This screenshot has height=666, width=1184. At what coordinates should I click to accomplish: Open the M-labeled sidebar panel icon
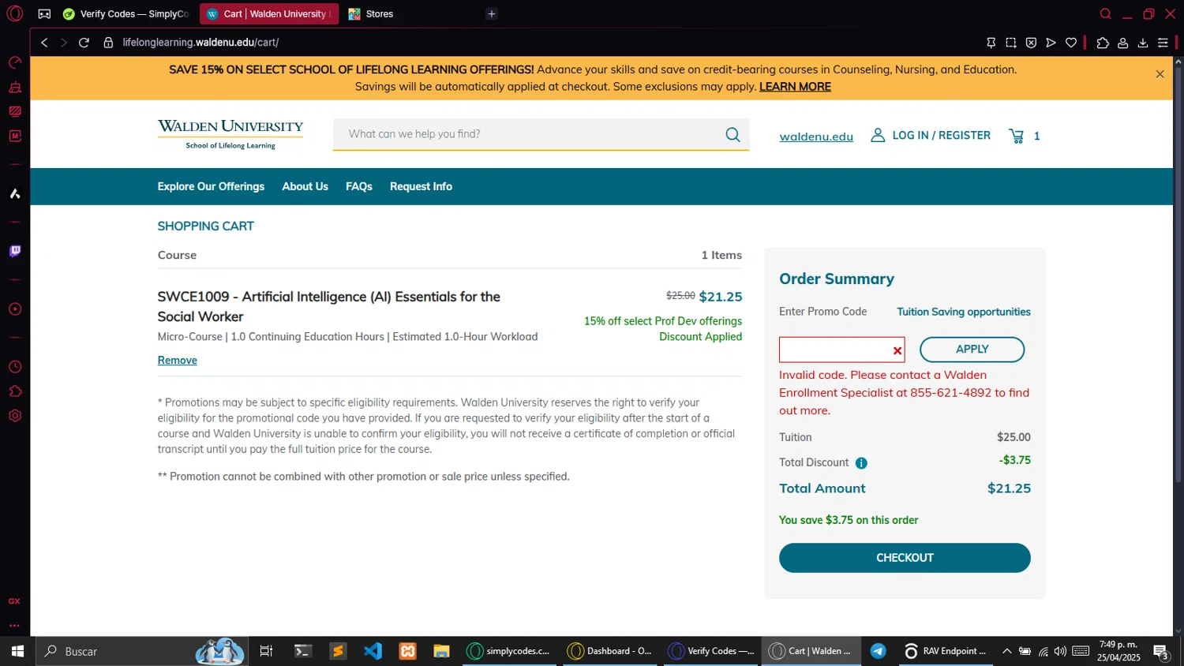[14, 136]
